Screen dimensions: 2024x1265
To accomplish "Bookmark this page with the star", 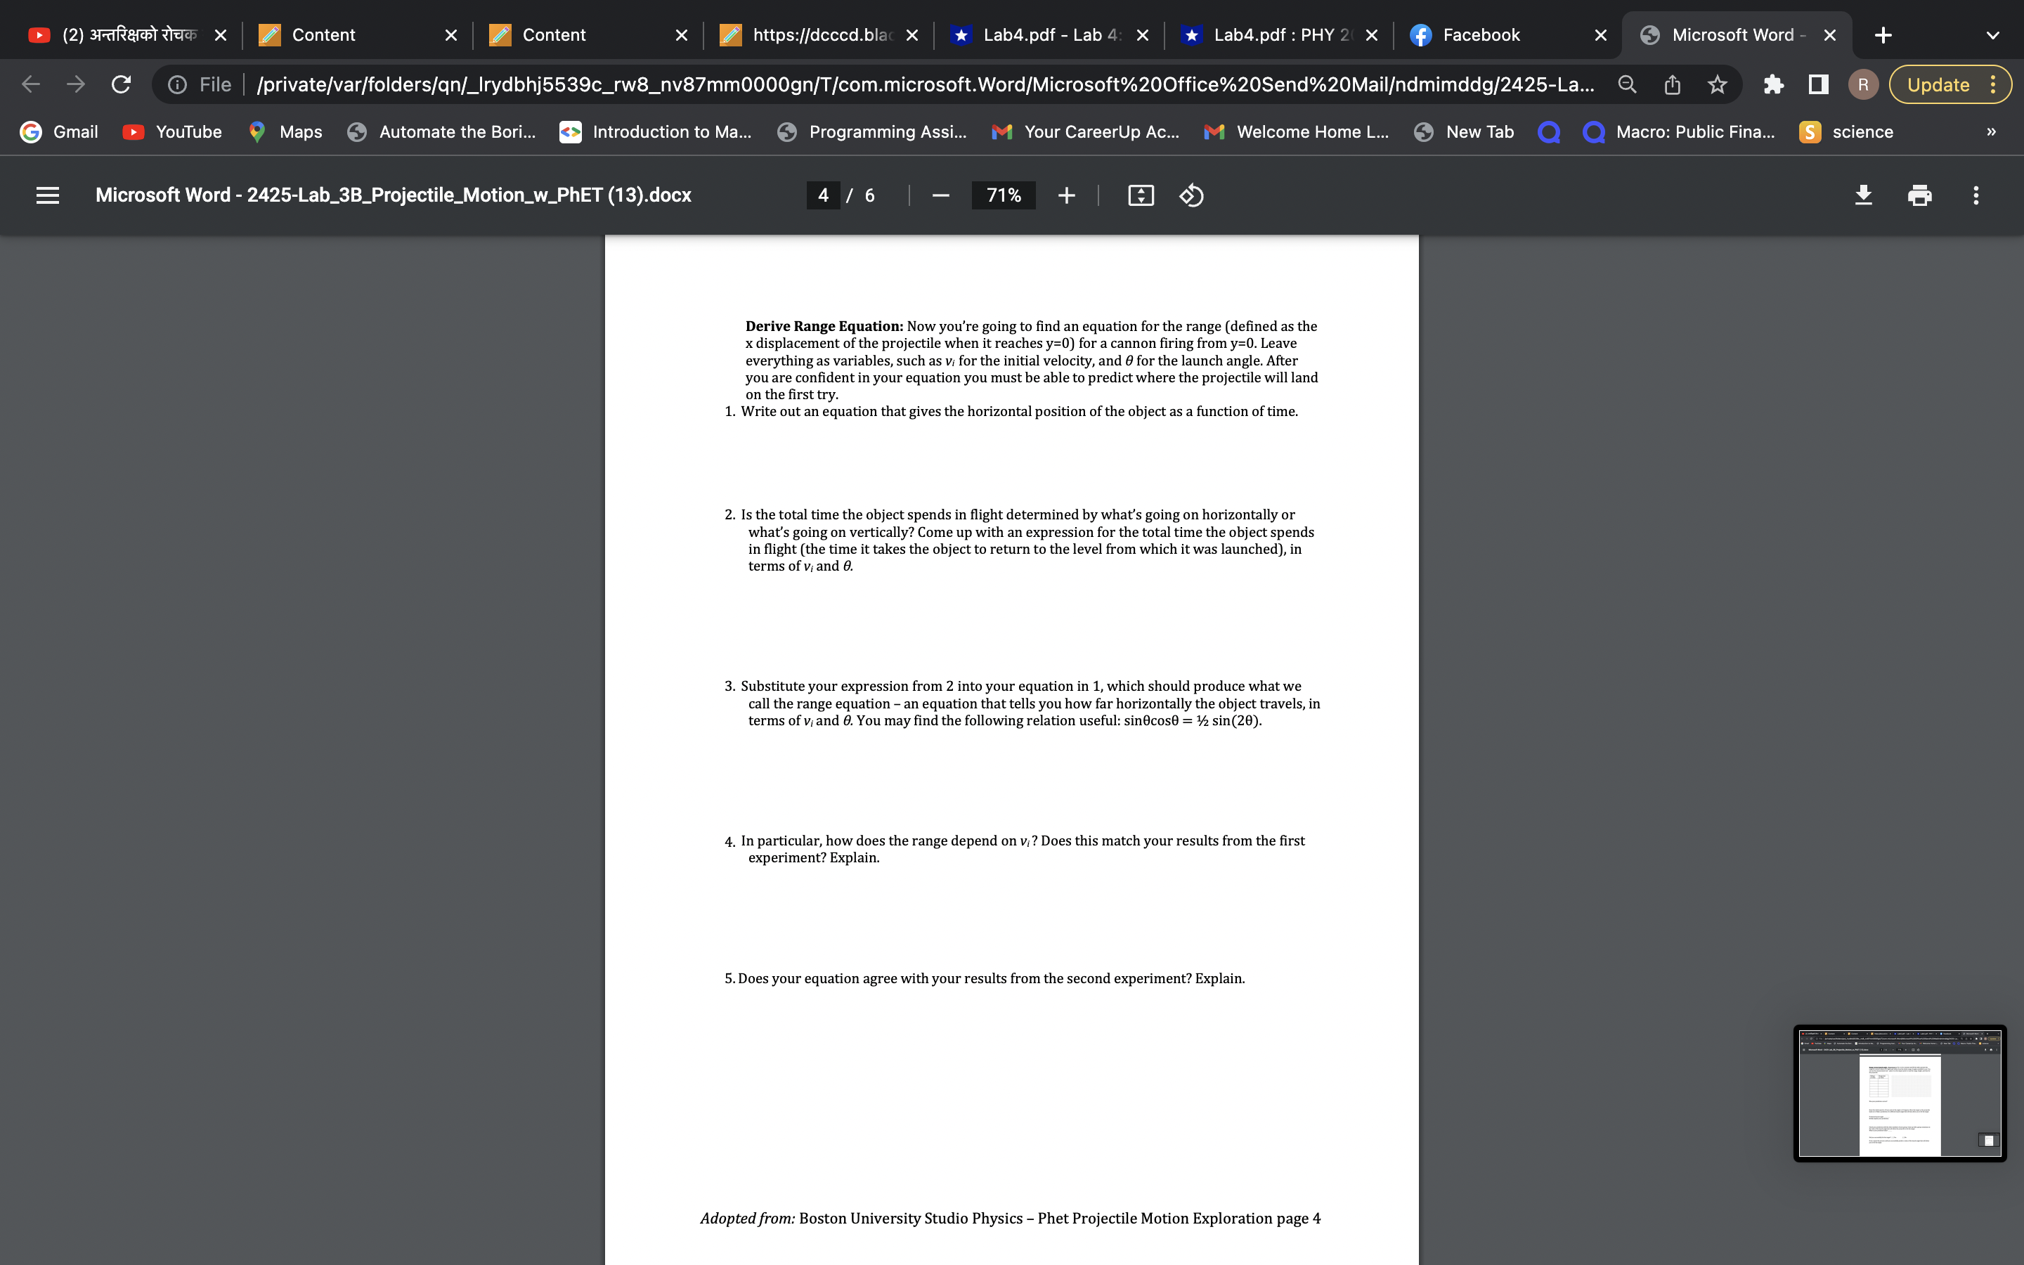I will tap(1716, 84).
